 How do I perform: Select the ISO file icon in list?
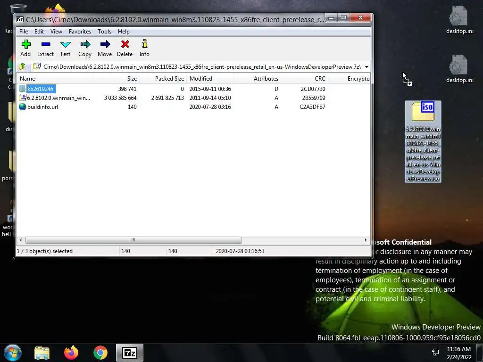[x=23, y=98]
